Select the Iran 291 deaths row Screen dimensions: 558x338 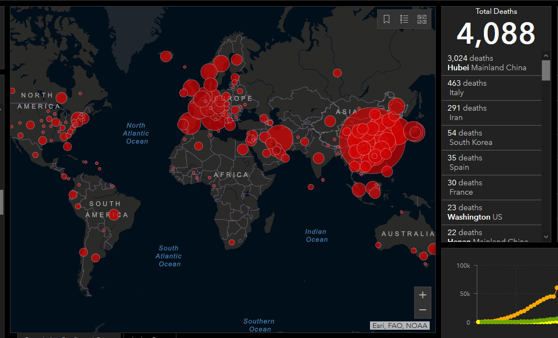(492, 113)
